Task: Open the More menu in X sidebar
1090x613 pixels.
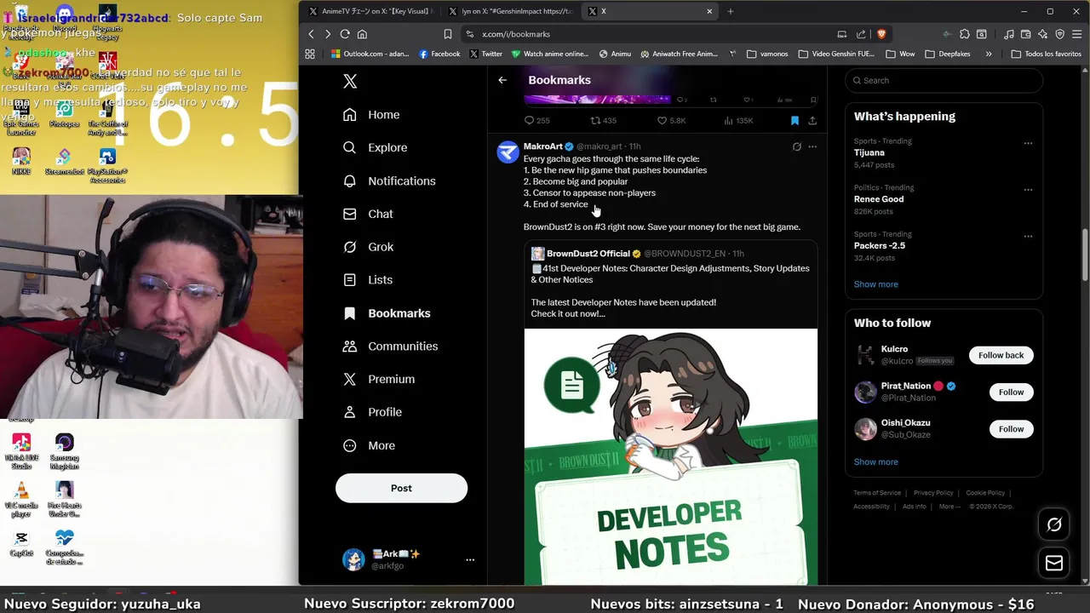Action: [x=369, y=445]
